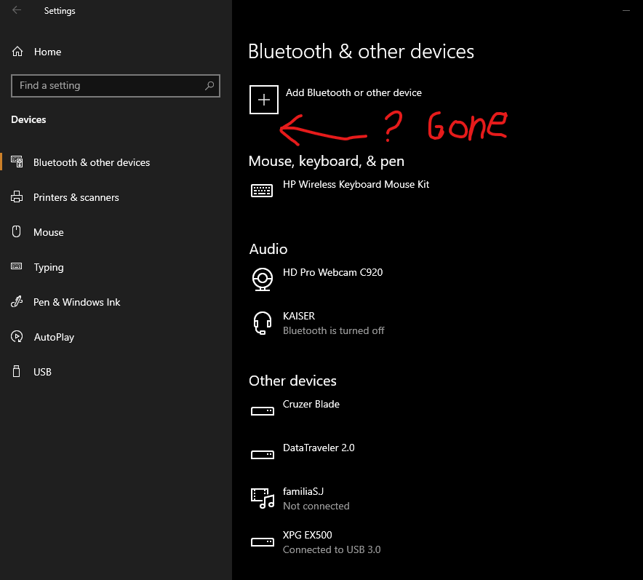Click the familiaS.J media device icon
The width and height of the screenshot is (643, 580).
pos(262,498)
